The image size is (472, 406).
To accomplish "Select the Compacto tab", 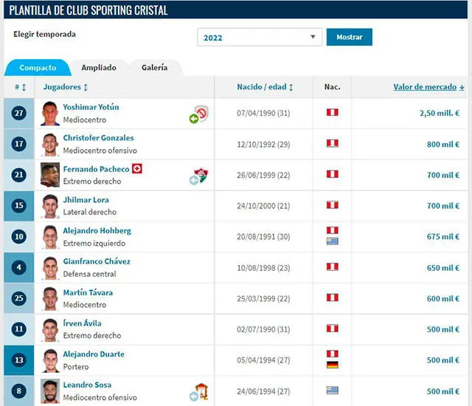I will [x=38, y=68].
